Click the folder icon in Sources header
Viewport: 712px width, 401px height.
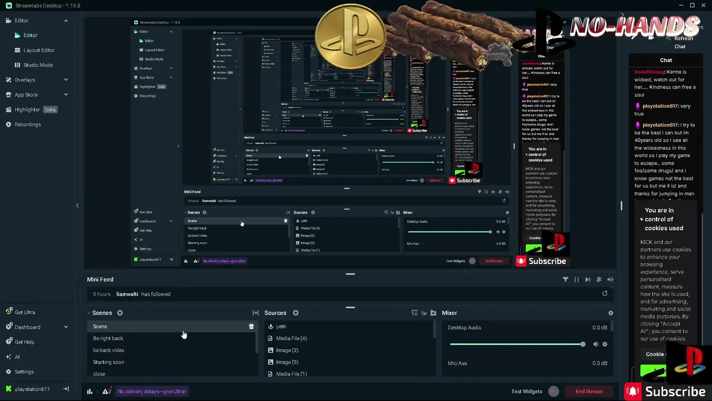(433, 313)
